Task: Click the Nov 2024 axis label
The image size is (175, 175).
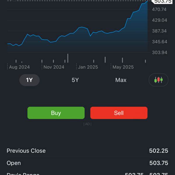Action: coord(54,67)
